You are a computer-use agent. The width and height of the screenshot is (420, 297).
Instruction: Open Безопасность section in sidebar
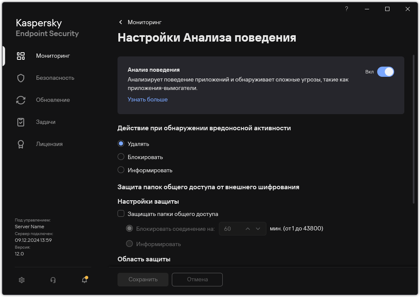pyautogui.click(x=55, y=78)
